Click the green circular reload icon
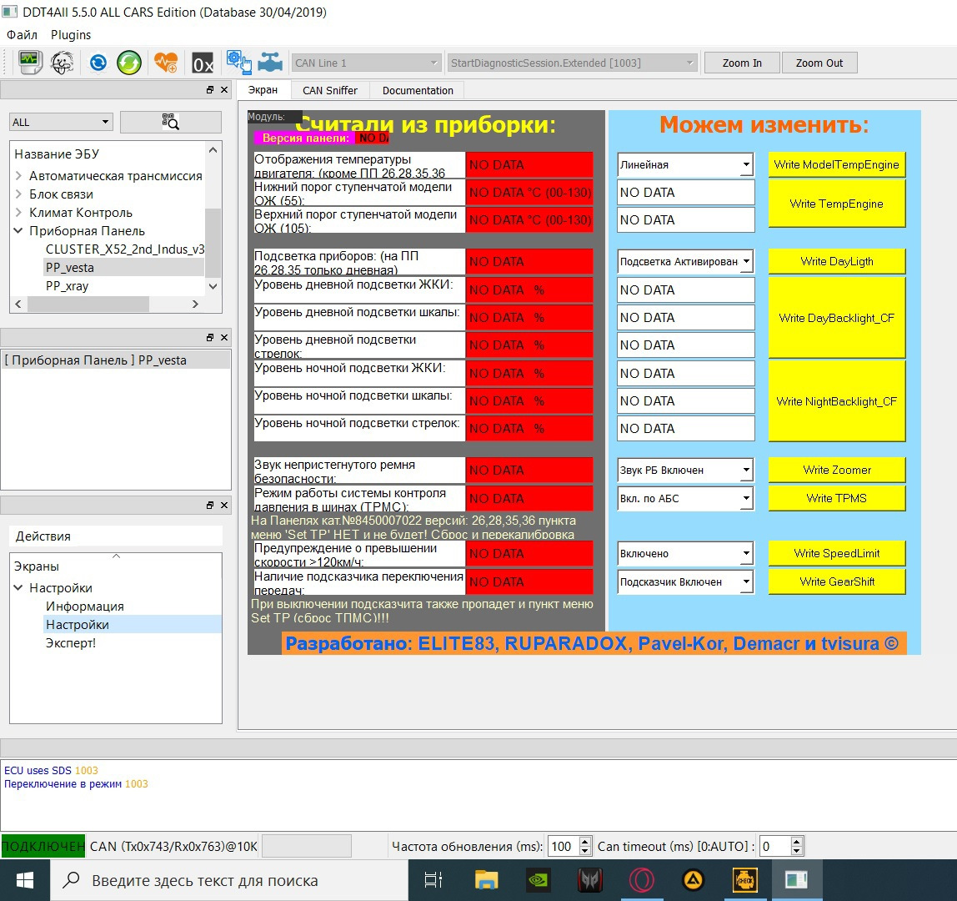Image resolution: width=957 pixels, height=901 pixels. (129, 63)
